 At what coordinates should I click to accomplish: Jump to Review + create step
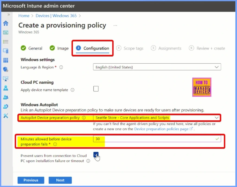click(207, 48)
